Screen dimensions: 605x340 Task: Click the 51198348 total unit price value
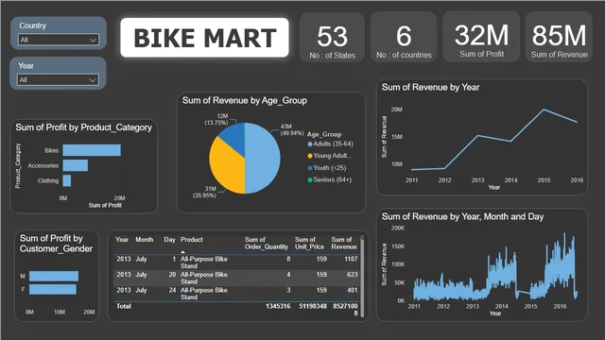[x=313, y=306]
